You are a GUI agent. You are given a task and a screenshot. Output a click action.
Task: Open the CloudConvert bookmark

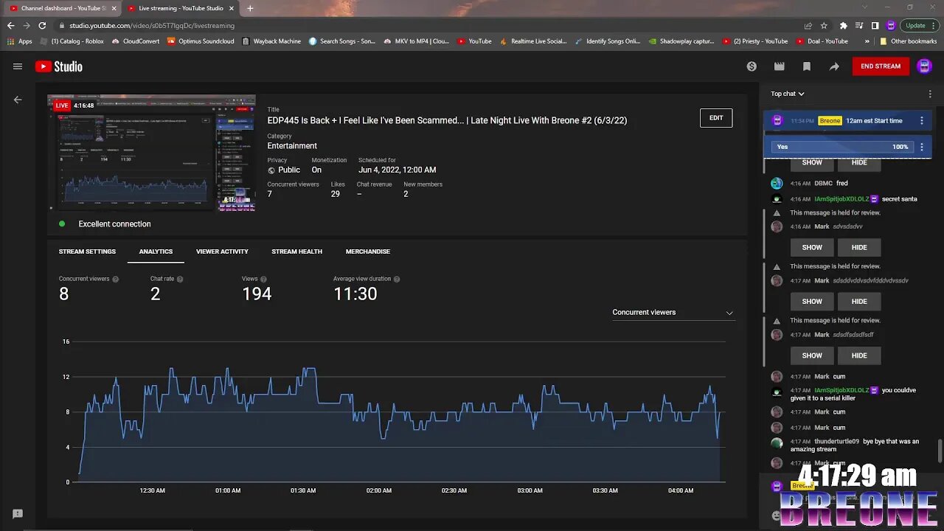pos(136,41)
